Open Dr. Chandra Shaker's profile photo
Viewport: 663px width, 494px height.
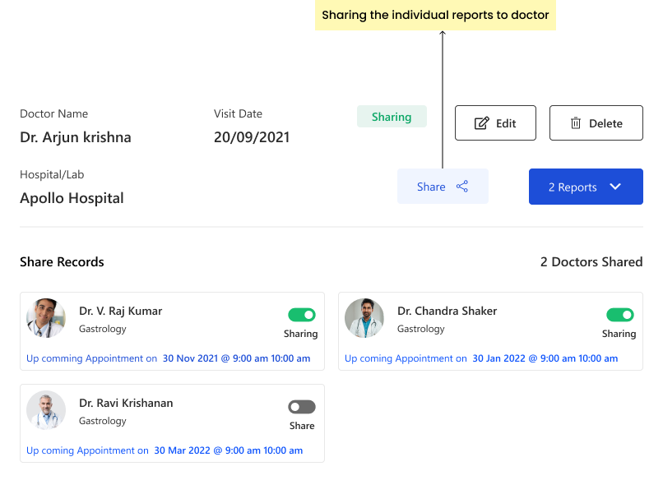(364, 318)
